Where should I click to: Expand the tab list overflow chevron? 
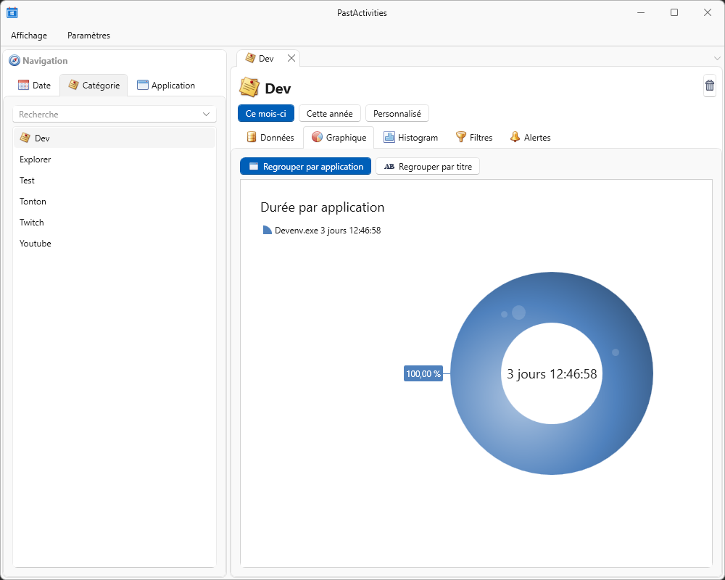click(717, 58)
